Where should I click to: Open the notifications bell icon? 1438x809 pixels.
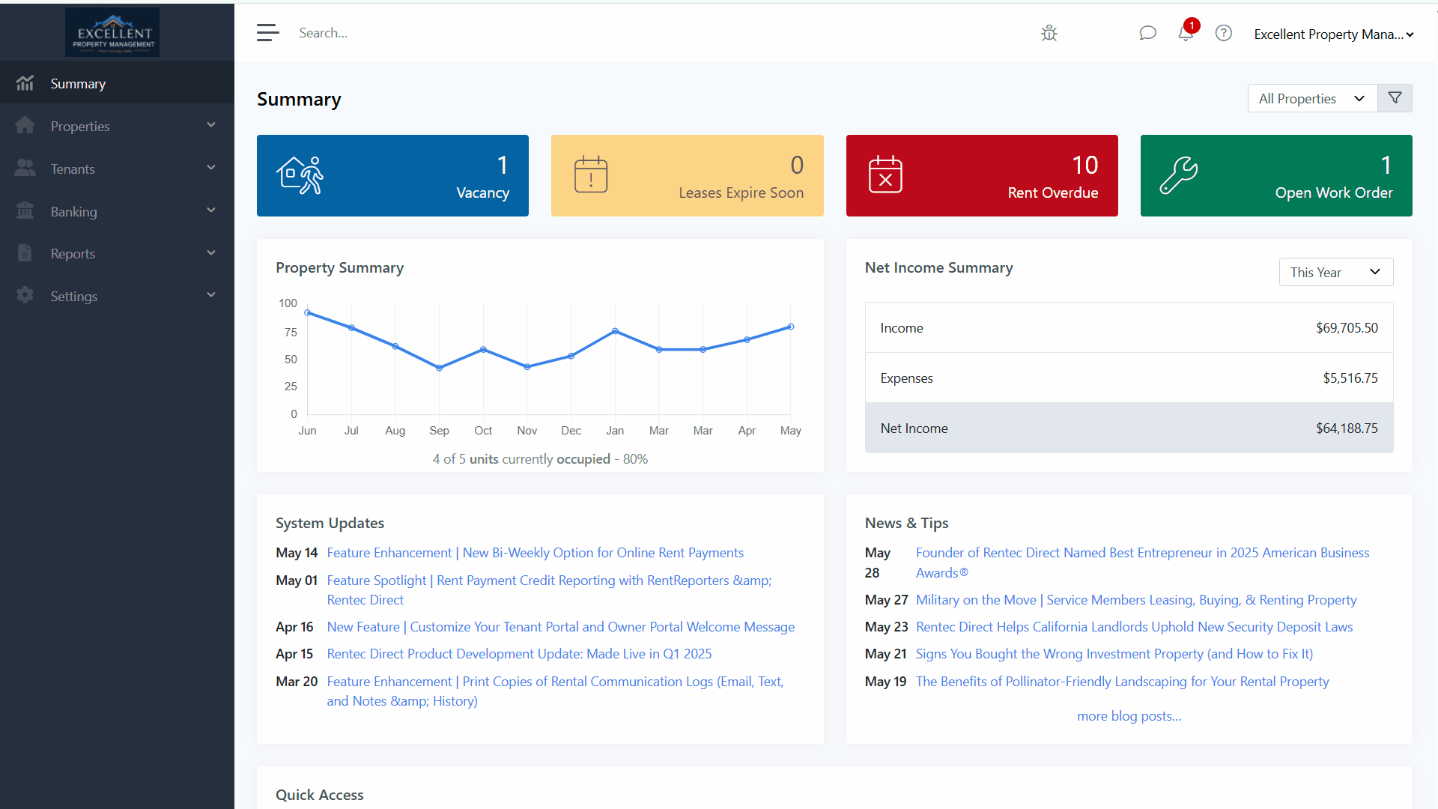(x=1185, y=33)
